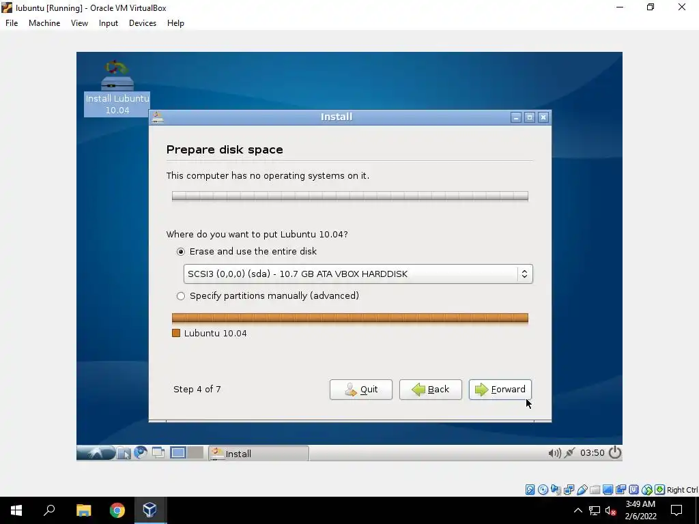Open the File menu

coord(12,23)
